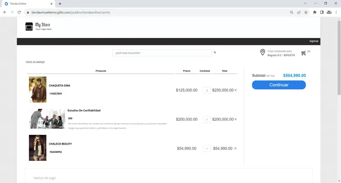The image size is (341, 183).
Task: Click the Continuar button
Action: 279,85
